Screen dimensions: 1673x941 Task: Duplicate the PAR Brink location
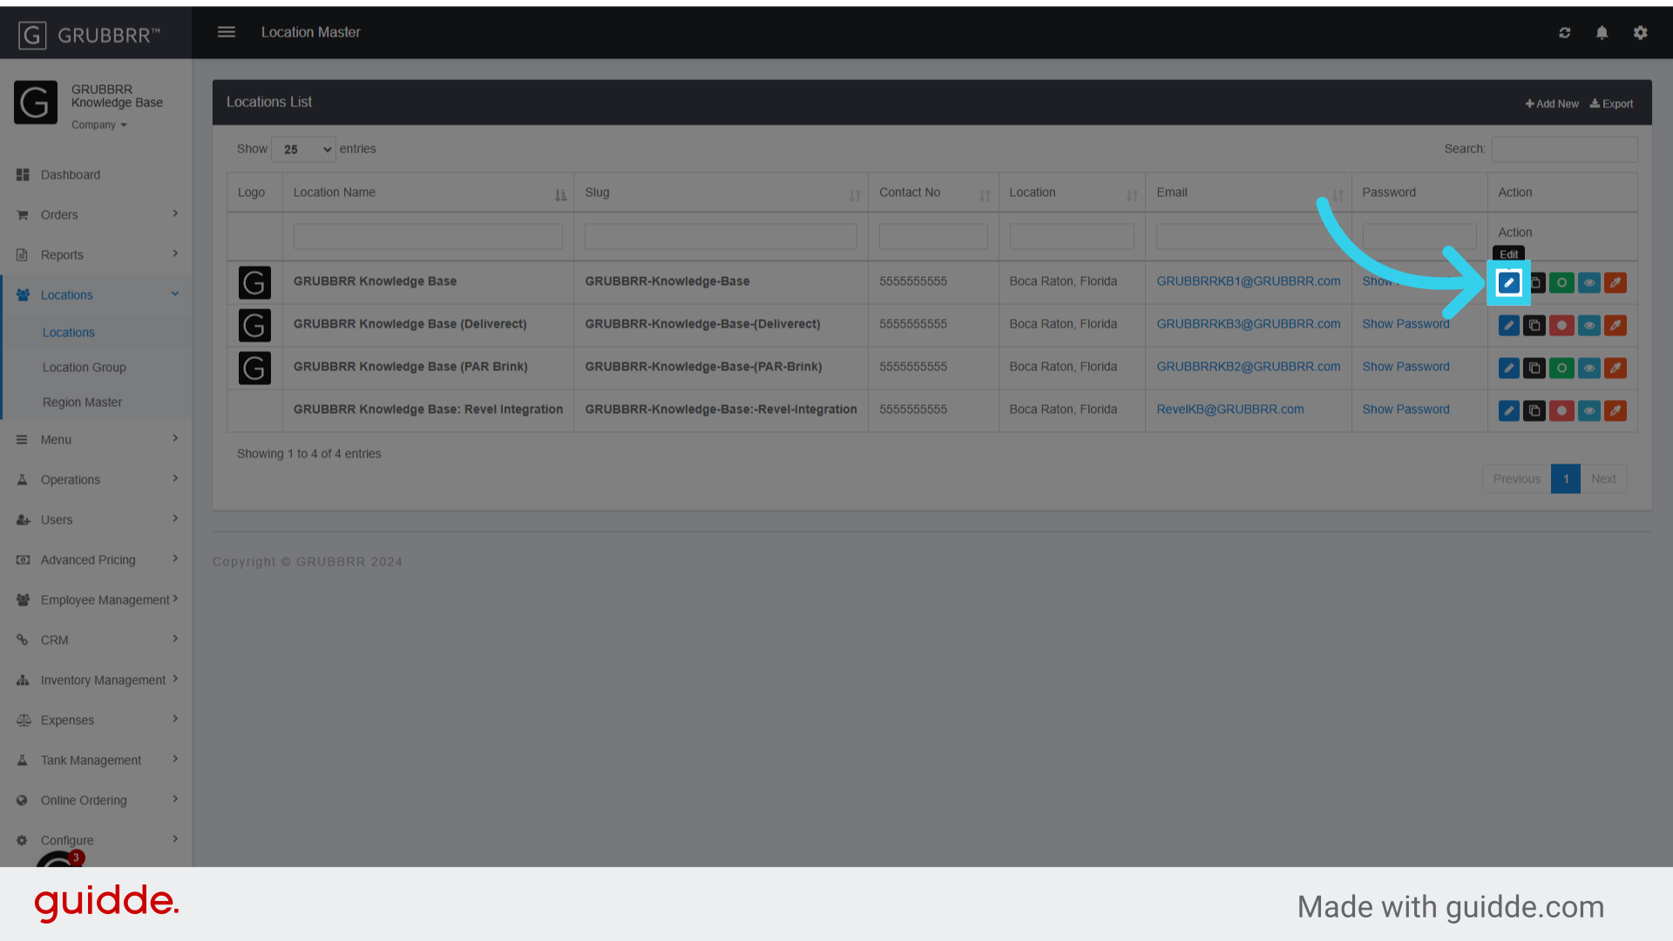click(1534, 368)
